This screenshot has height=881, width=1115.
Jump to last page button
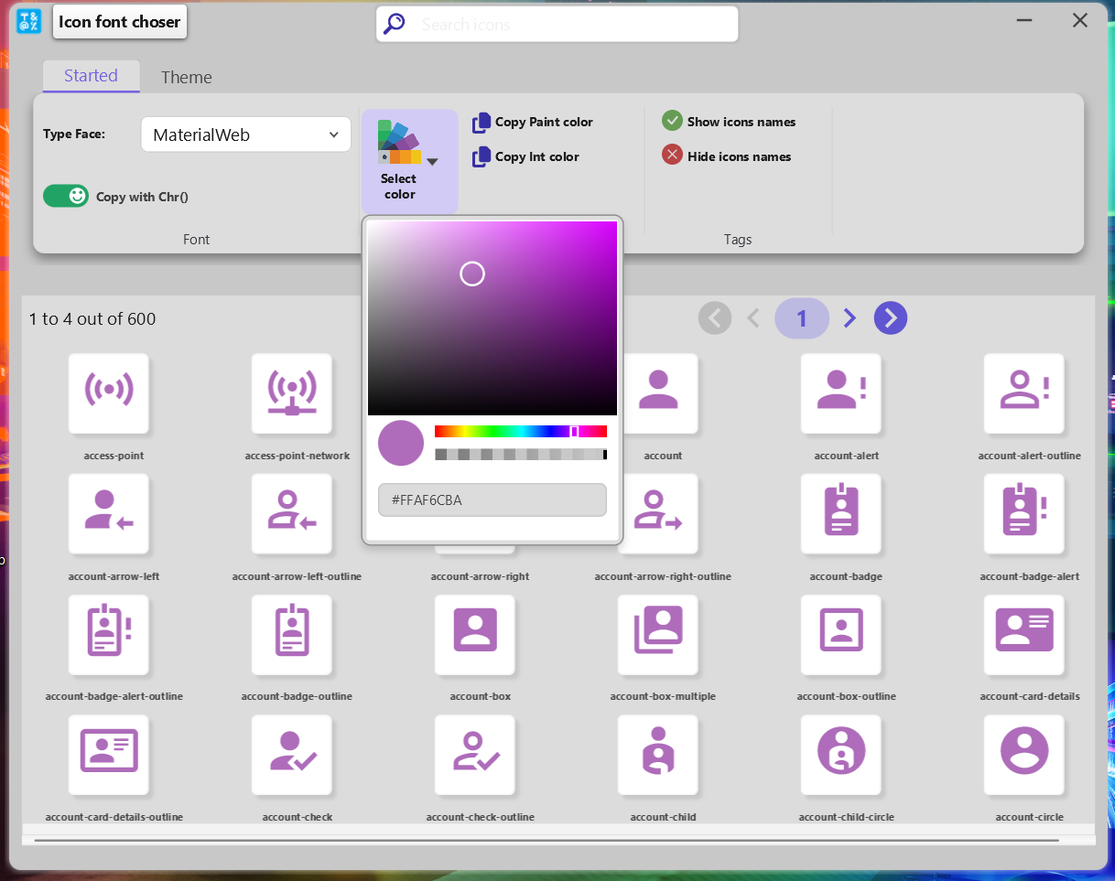pyautogui.click(x=891, y=318)
